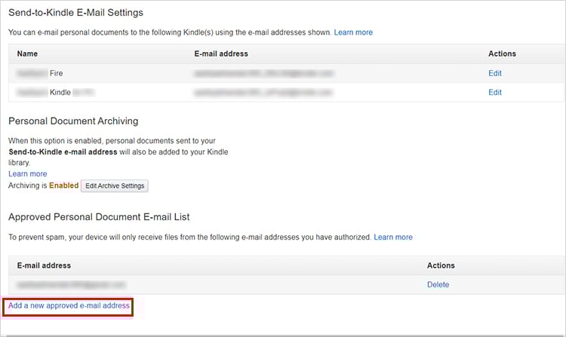Click the Archiving Enabled status text
The height and width of the screenshot is (337, 566).
63,185
